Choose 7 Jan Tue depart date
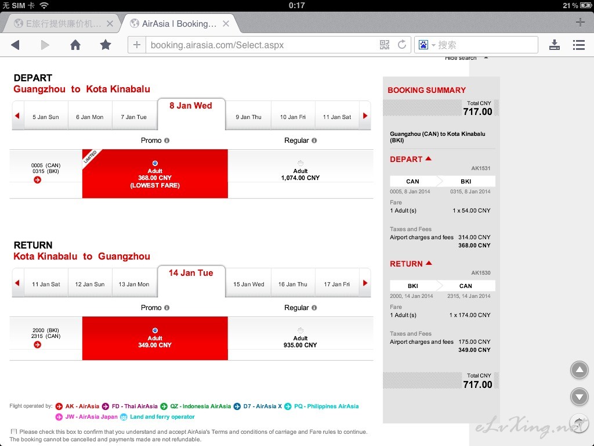This screenshot has height=446, width=594. (134, 117)
